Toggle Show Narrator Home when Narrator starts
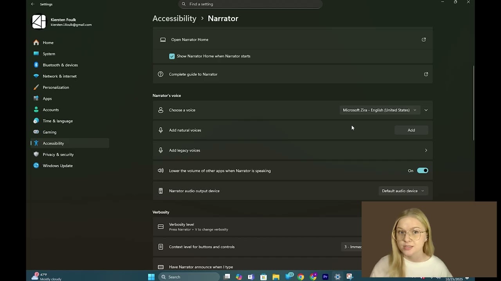Viewport: 501px width, 281px height. 172,56
